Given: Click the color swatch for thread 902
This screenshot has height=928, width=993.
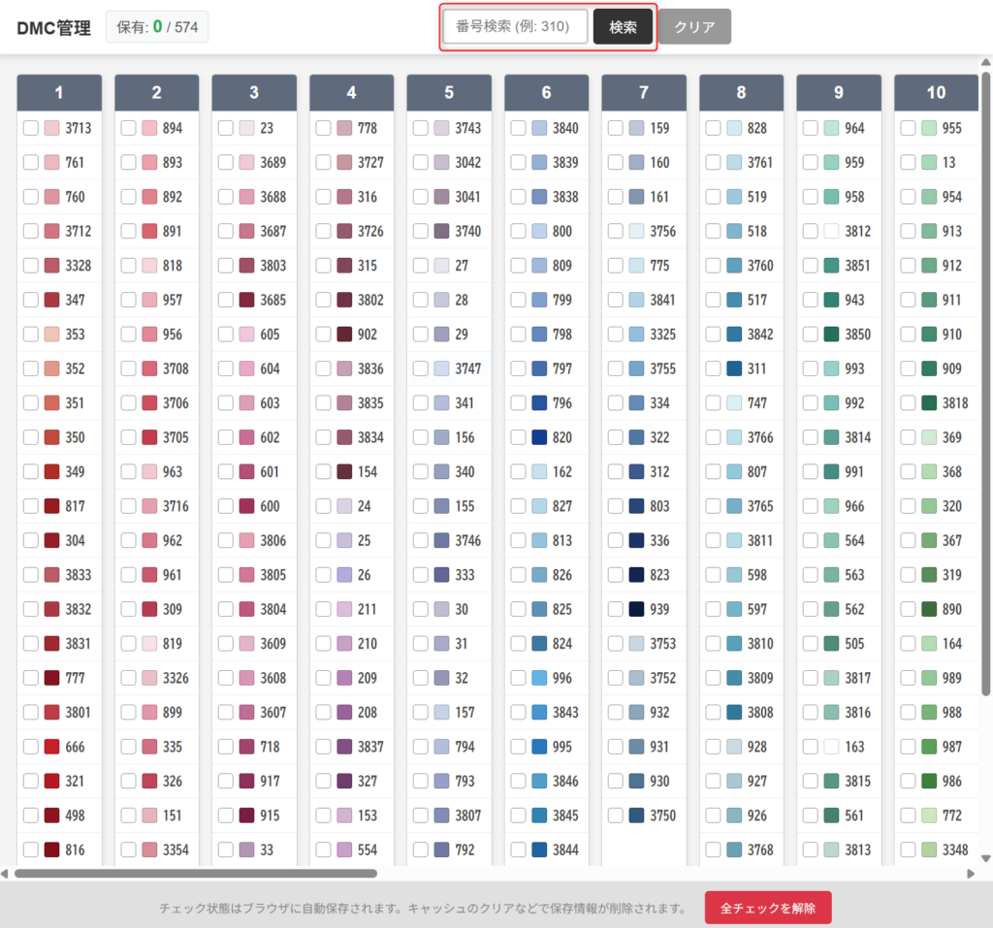Looking at the screenshot, I should click(x=344, y=335).
